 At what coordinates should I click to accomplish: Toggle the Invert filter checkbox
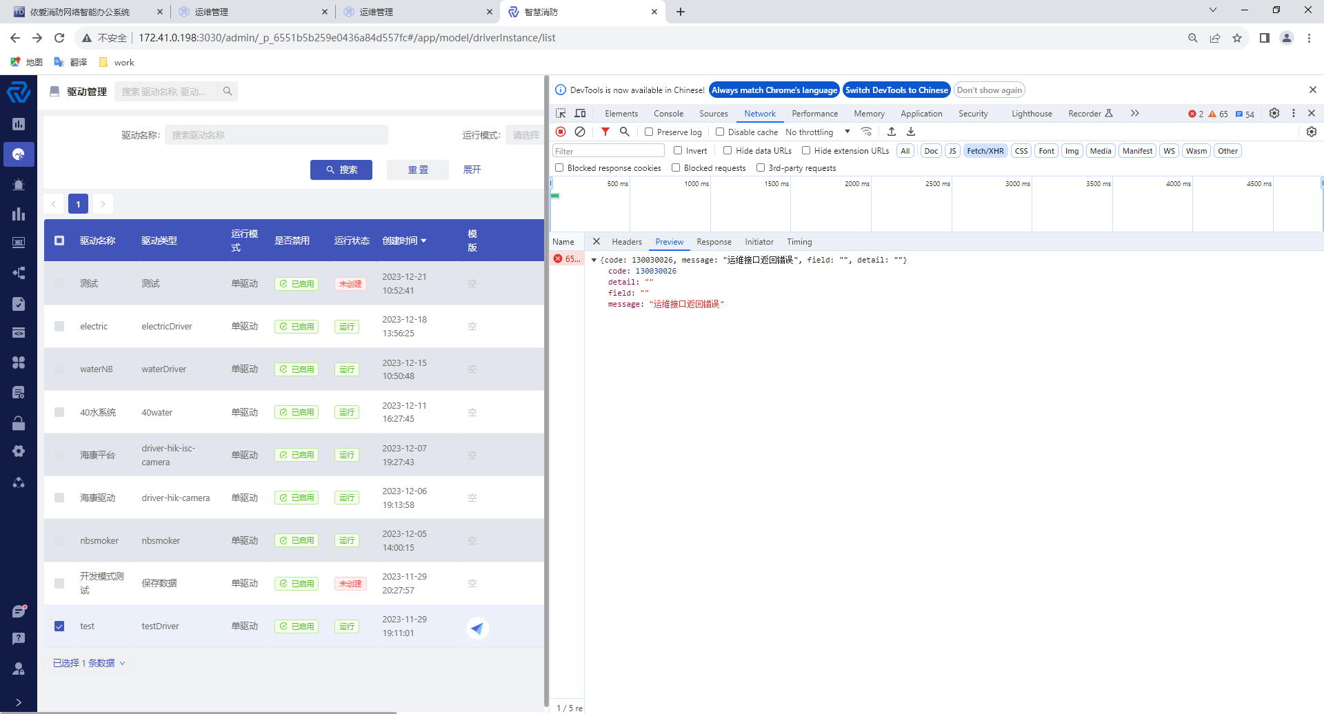click(x=678, y=150)
